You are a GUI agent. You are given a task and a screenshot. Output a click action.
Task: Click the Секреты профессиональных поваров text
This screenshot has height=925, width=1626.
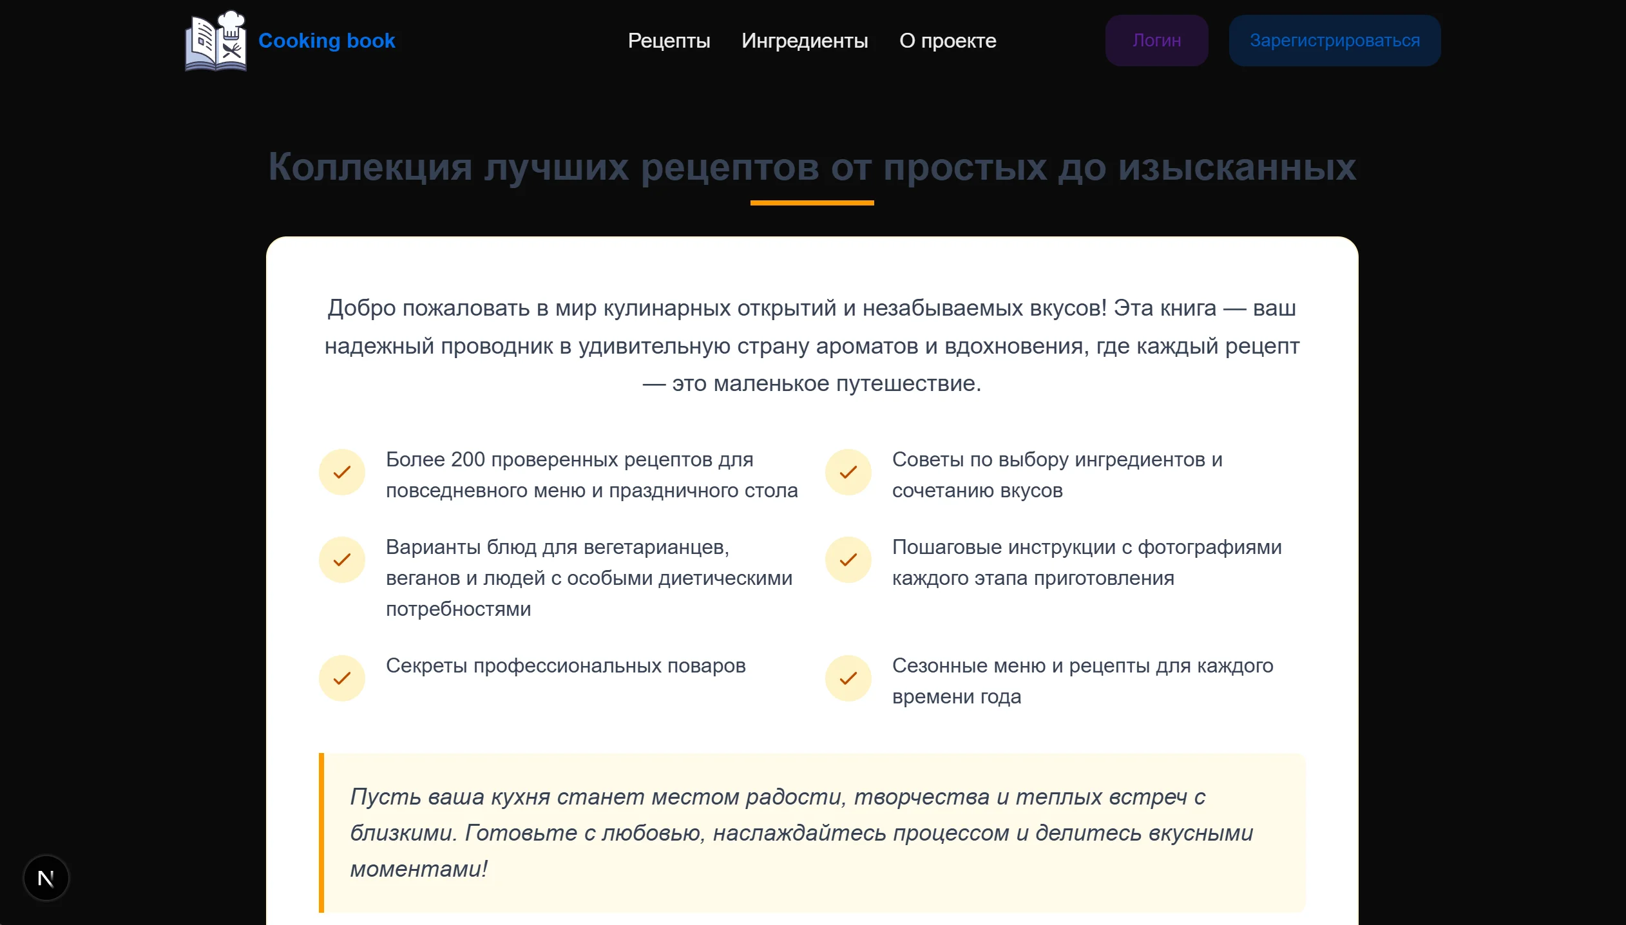pyautogui.click(x=565, y=665)
